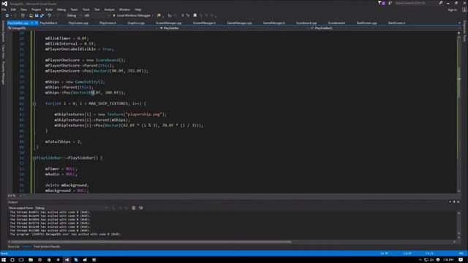This screenshot has height=263, width=468.
Task: Open the Debug menu
Action: pyautogui.click(x=61, y=9)
